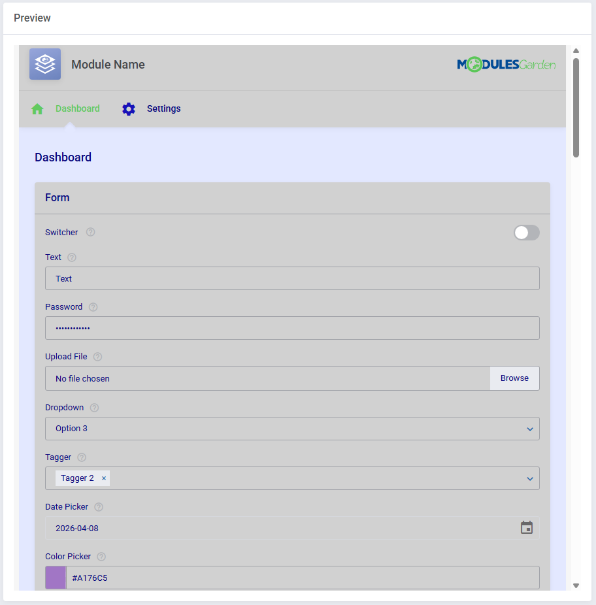
Task: Click the help icon beside Color Picker
Action: 101,557
